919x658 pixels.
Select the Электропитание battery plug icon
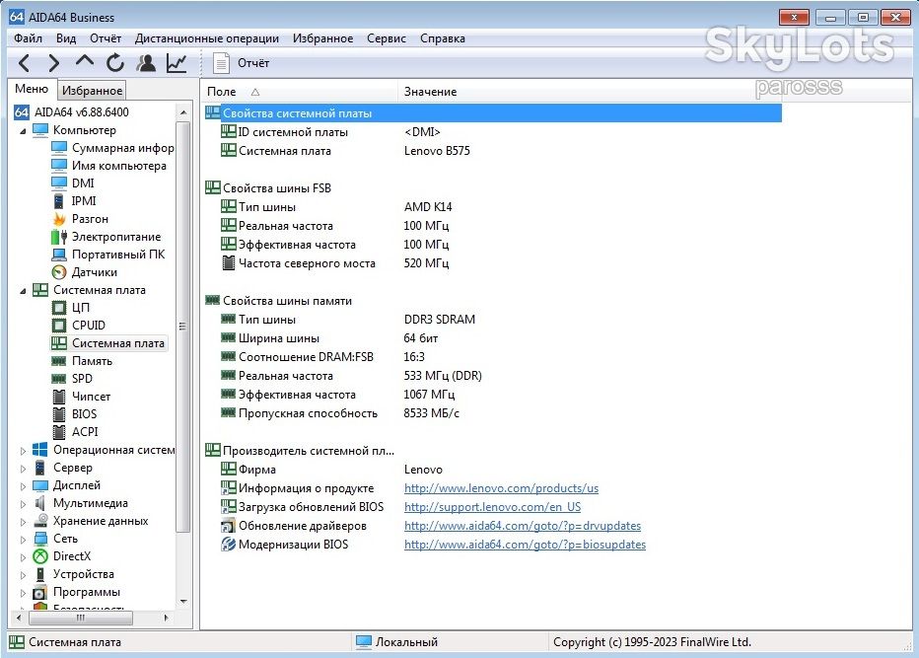[59, 237]
